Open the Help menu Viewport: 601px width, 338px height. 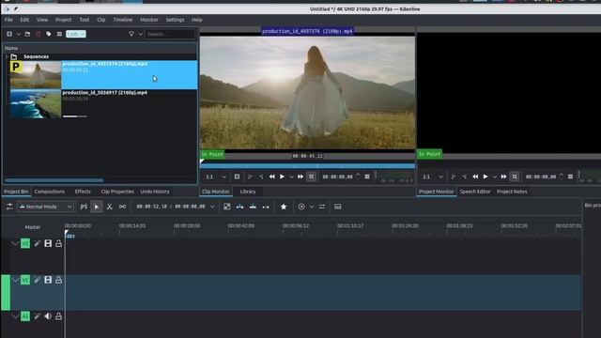(x=197, y=20)
